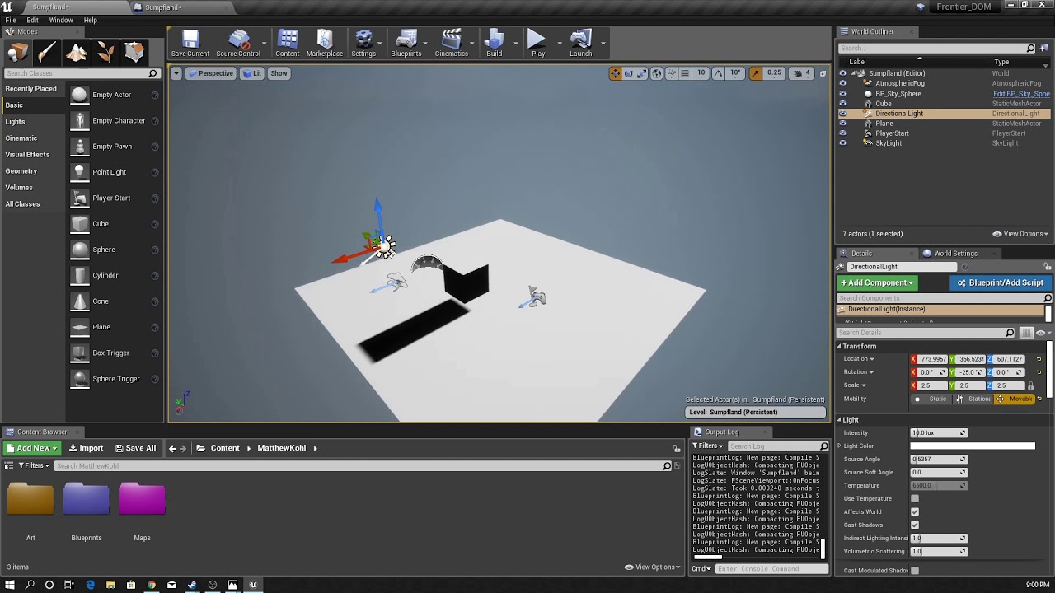Open Output Log Filters dropdown

click(x=708, y=446)
